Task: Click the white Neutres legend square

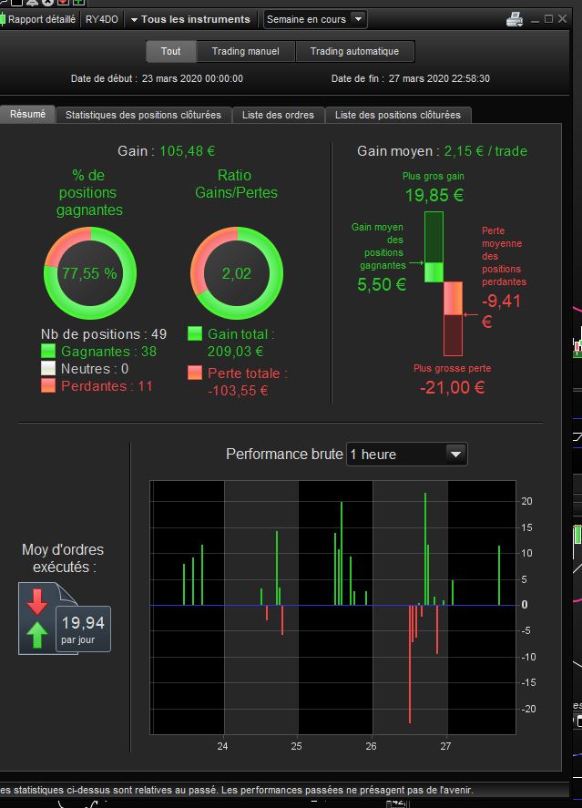Action: [48, 368]
